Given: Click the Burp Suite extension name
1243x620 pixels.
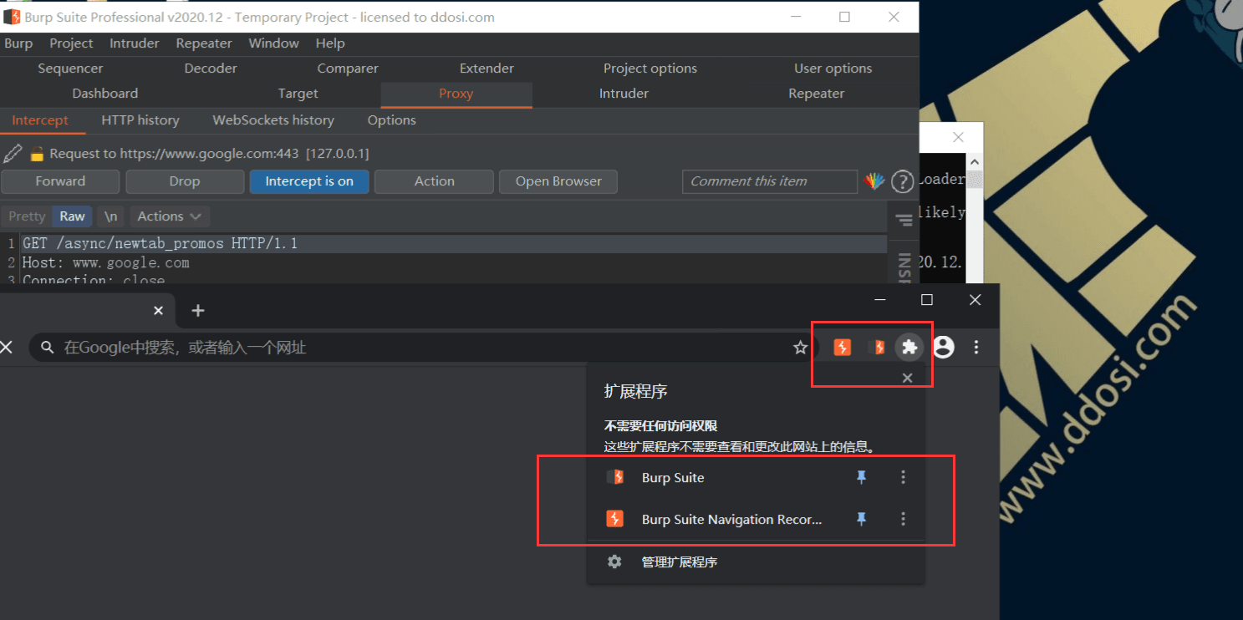Looking at the screenshot, I should click(673, 477).
